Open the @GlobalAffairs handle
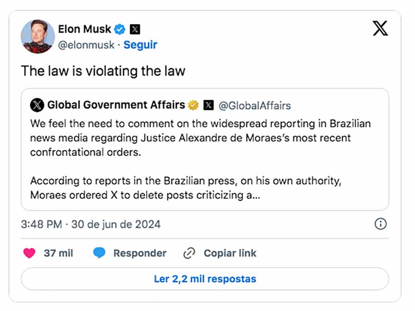Screen dimensions: 415x311 tap(255, 106)
